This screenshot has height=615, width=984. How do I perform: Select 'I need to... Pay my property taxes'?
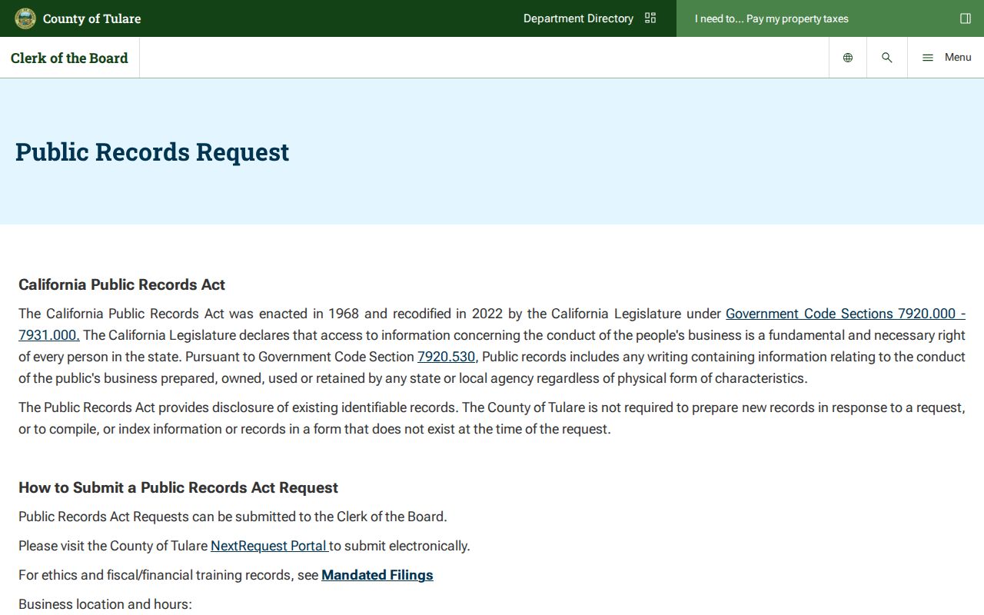click(772, 18)
